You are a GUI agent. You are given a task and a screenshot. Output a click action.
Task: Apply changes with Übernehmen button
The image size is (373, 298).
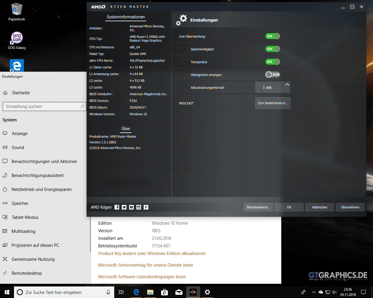pyautogui.click(x=350, y=207)
